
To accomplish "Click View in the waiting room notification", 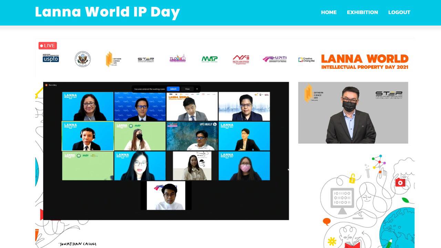I will click(x=187, y=89).
